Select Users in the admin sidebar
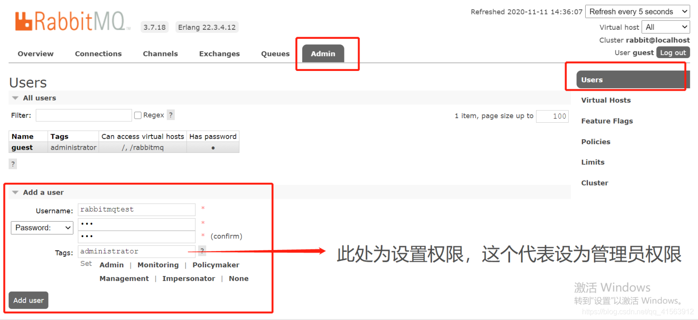Viewport: 698px width, 320px height. tap(633, 80)
